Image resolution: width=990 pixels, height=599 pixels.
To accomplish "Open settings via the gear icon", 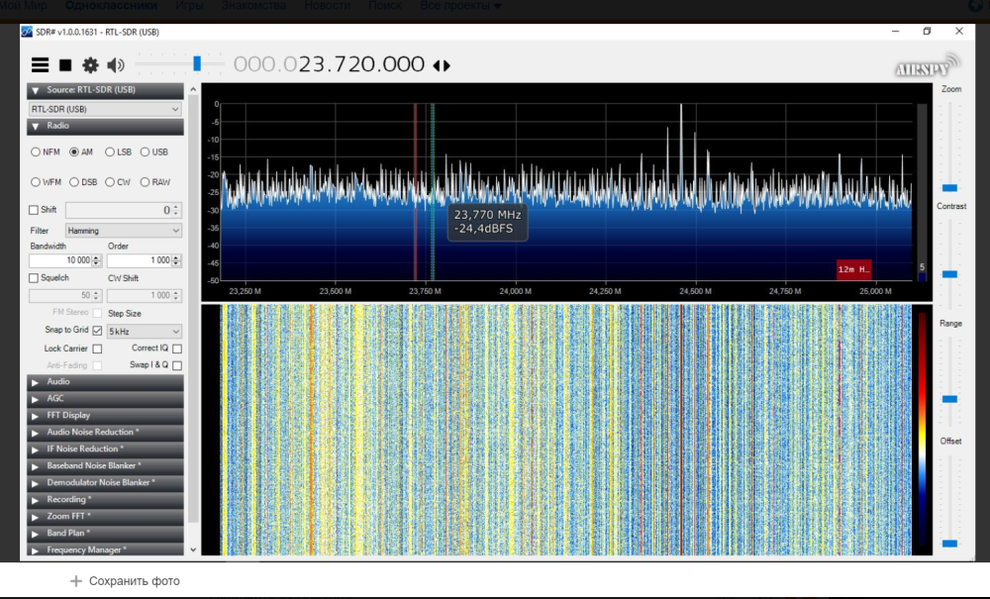I will (x=90, y=65).
